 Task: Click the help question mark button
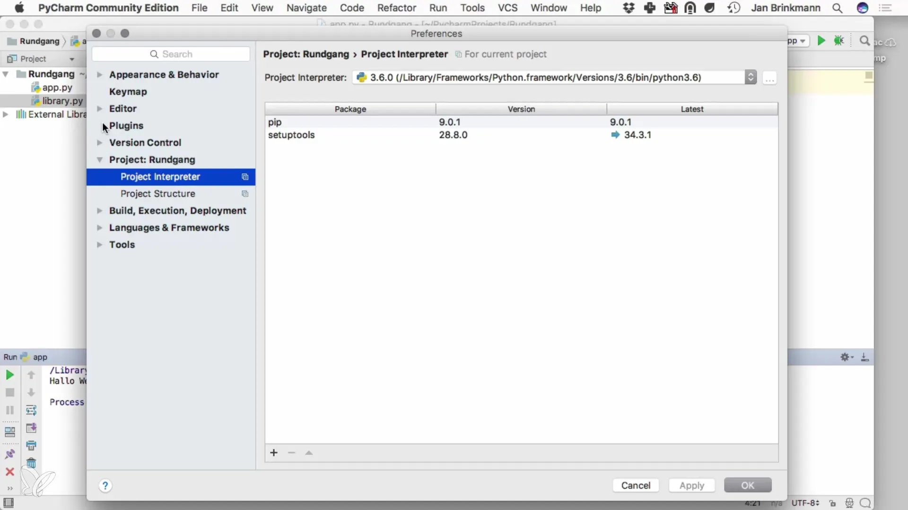[105, 485]
